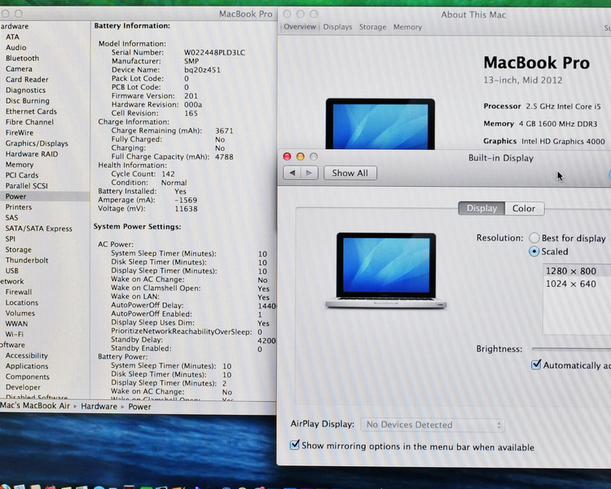Viewport: 611px width, 489px height.
Task: Switch to the Color tab
Action: 524,209
